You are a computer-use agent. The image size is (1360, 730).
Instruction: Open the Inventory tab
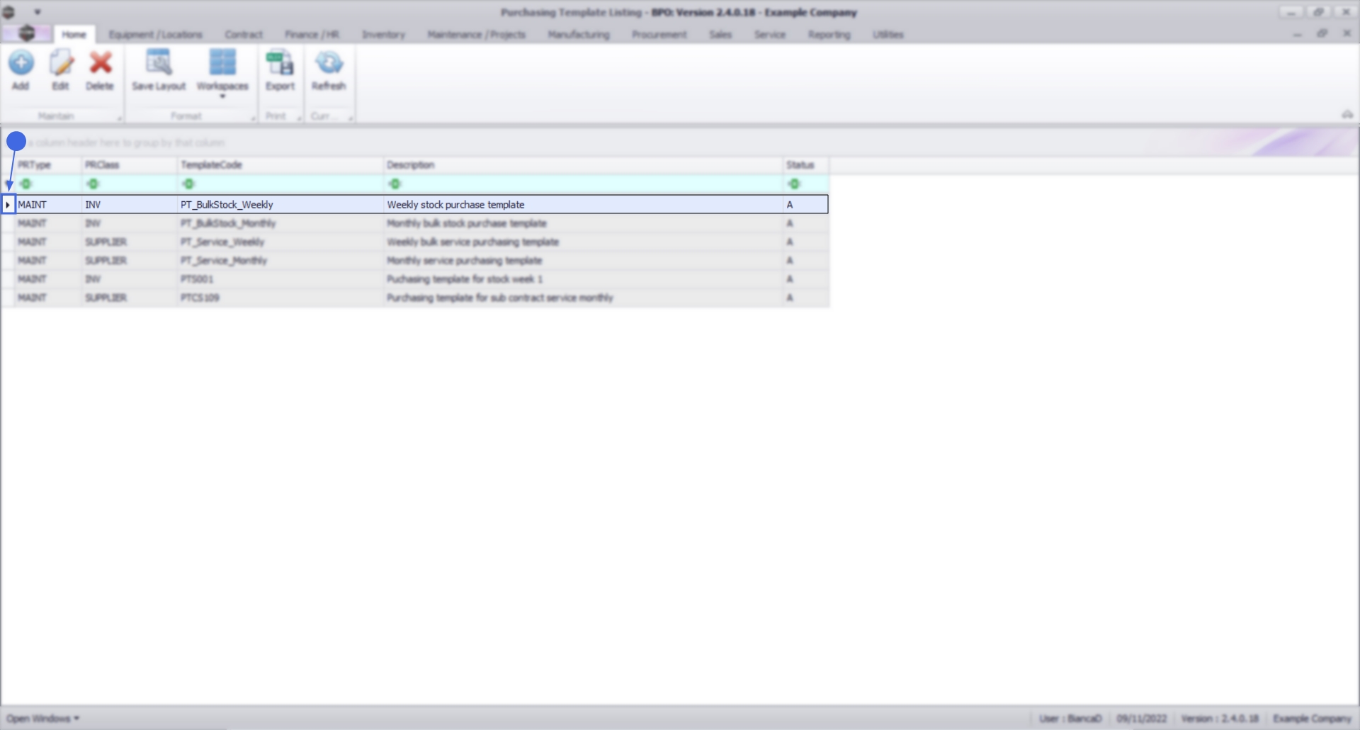383,34
